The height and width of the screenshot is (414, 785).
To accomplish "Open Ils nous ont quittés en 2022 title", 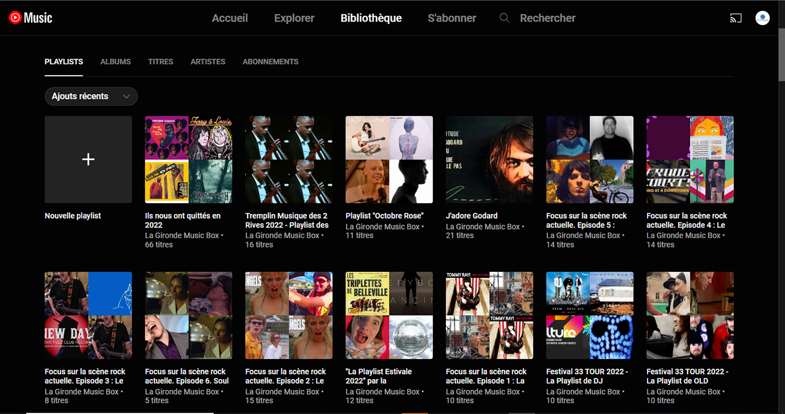I will 183,220.
